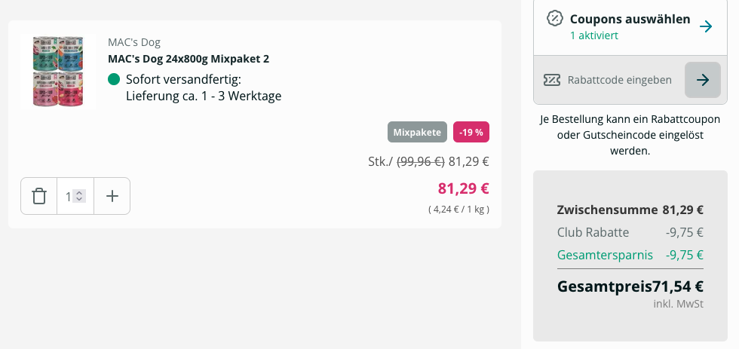This screenshot has height=349, width=739.
Task: Click the voucher ticket icon
Action: [552, 80]
